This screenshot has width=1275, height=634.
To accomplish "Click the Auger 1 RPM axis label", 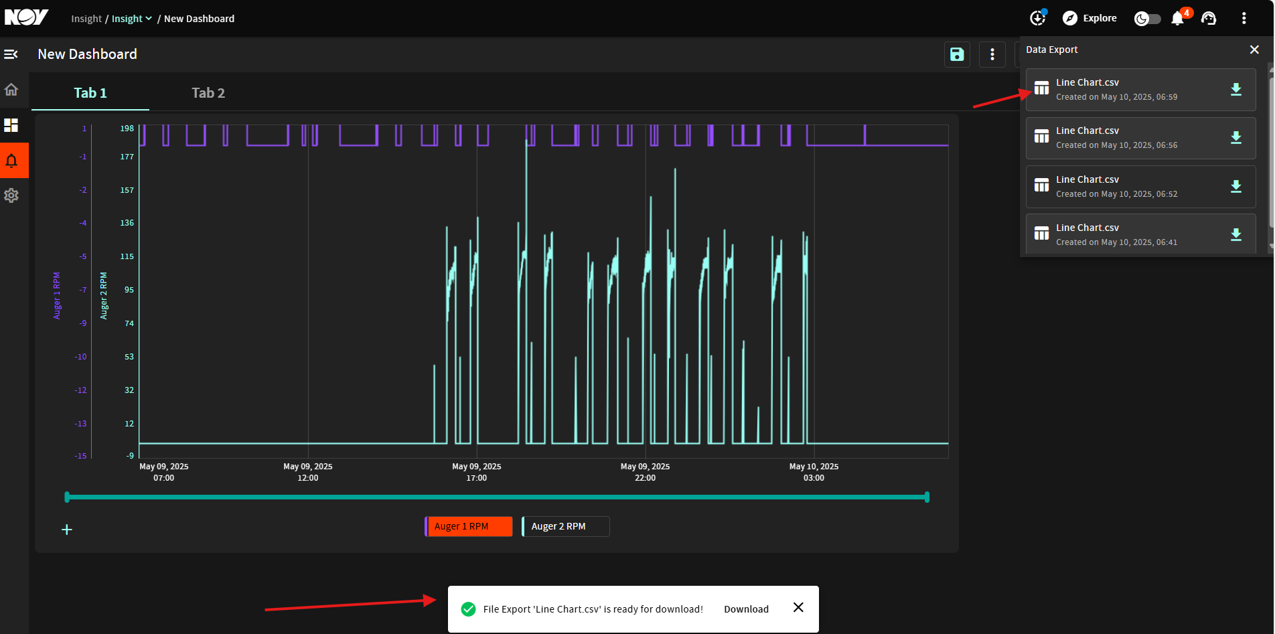I will point(57,296).
